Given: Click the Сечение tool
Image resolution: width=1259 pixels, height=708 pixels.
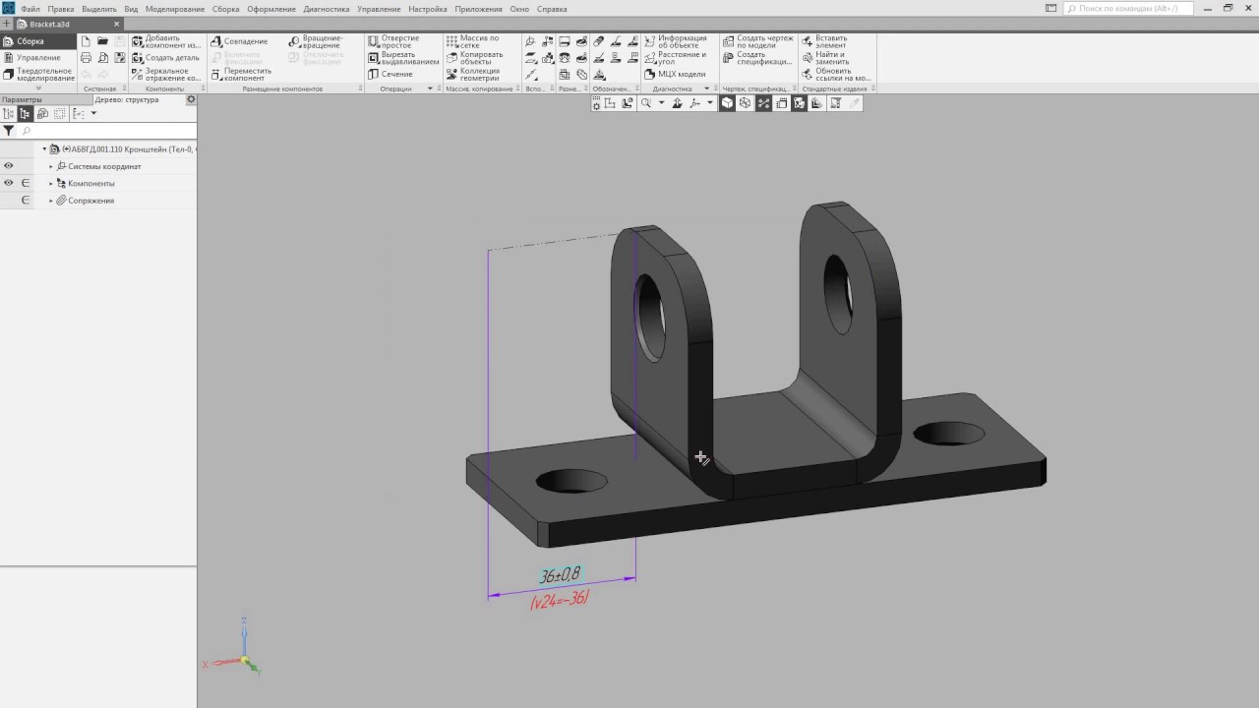Looking at the screenshot, I should (390, 75).
